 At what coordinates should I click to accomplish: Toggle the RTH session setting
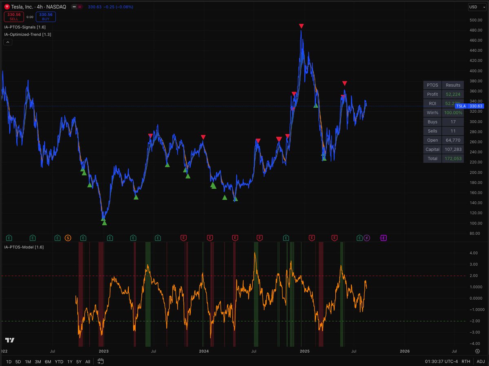(466, 362)
